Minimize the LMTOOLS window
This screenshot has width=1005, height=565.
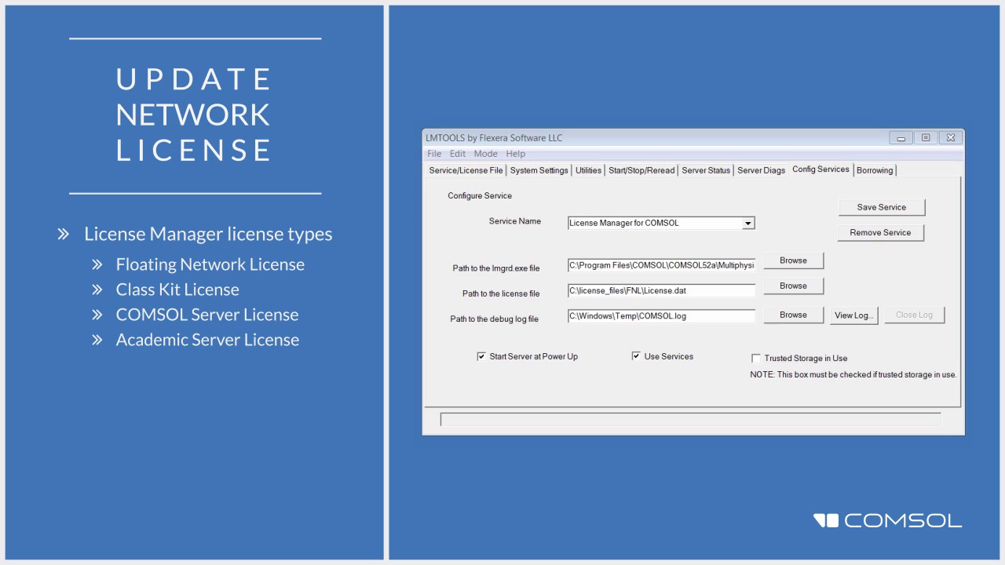(901, 138)
